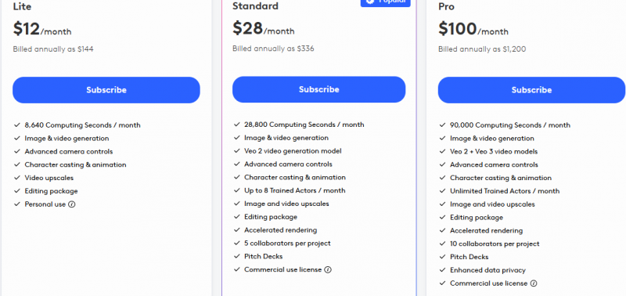
Task: Click info icon next to Pro Commercial use license
Action: tap(534, 283)
